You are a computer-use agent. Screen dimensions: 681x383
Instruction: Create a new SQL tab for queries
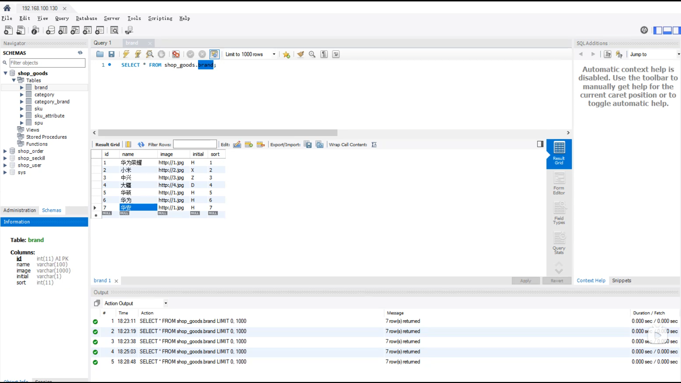tap(8, 30)
